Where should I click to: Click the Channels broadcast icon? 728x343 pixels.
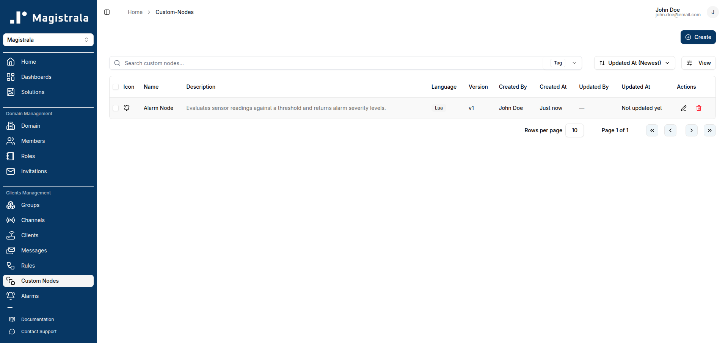tap(11, 220)
